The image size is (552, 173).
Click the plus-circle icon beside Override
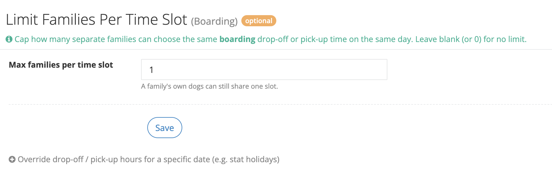point(12,159)
